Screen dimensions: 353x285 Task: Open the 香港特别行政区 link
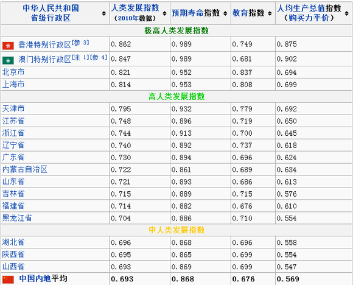[x=44, y=45]
